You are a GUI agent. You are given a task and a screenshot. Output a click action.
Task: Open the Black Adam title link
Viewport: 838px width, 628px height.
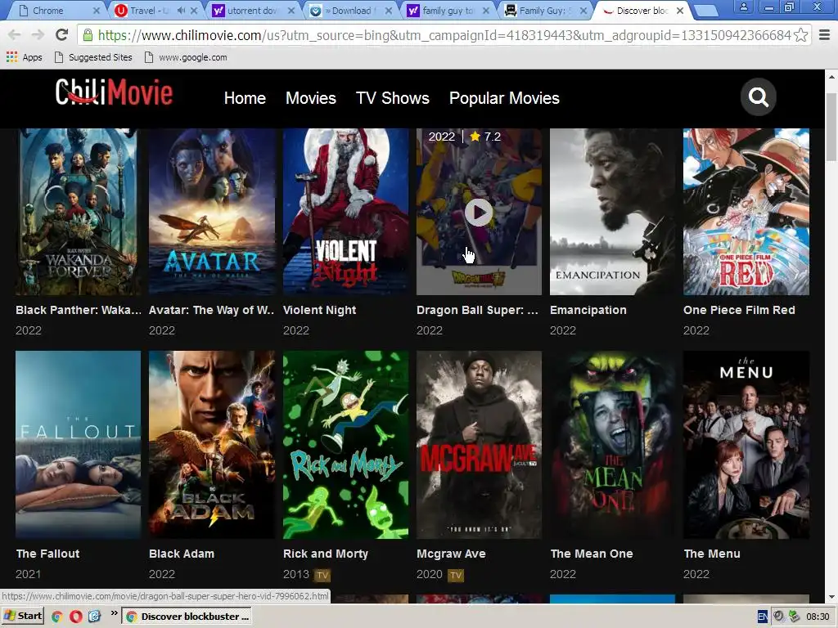[x=181, y=554]
